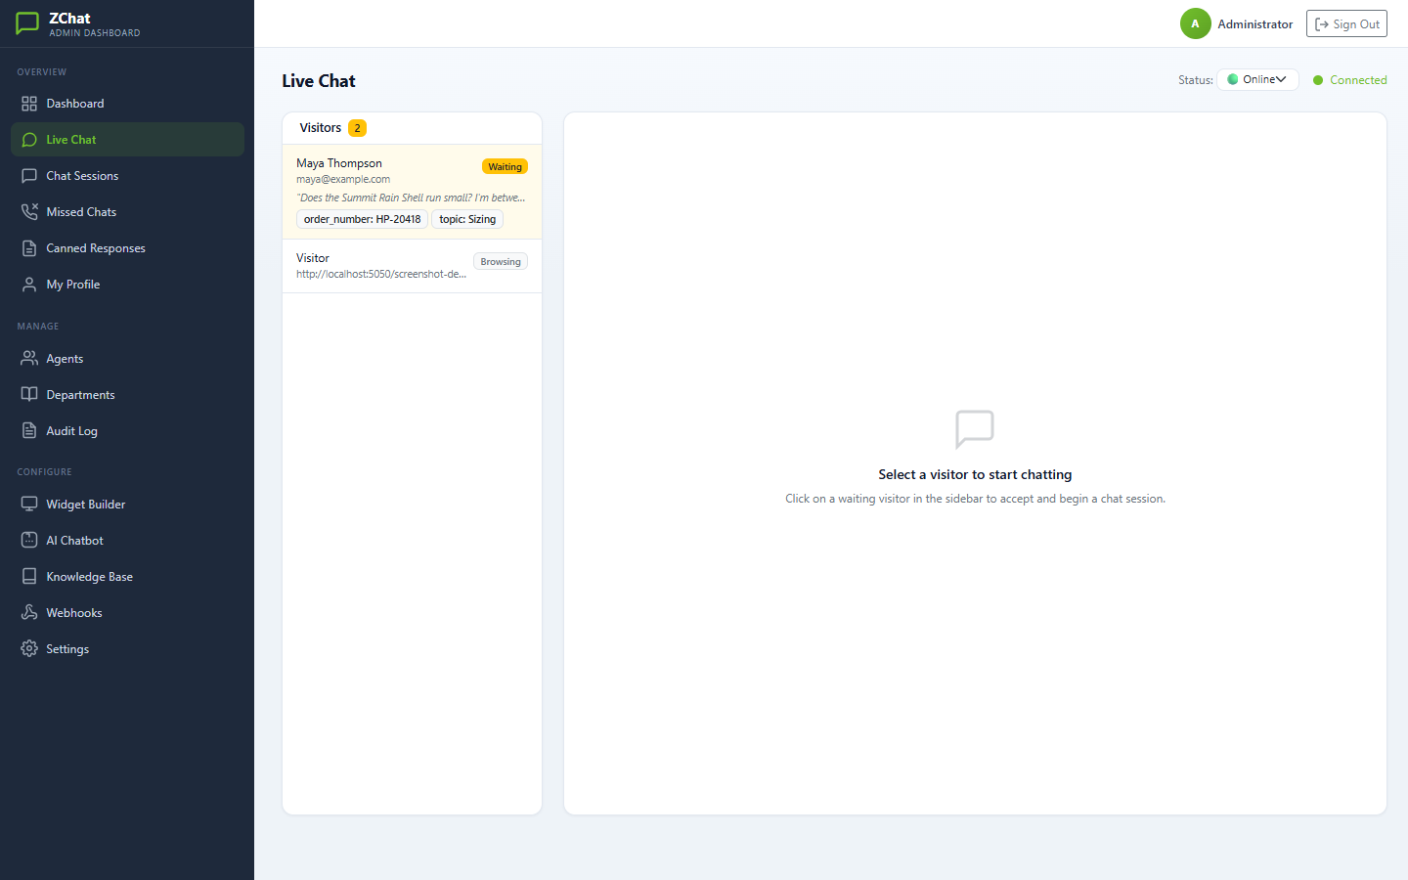Click the Missed Chats phone icon
Screen dimensions: 1408x880
coord(29,212)
